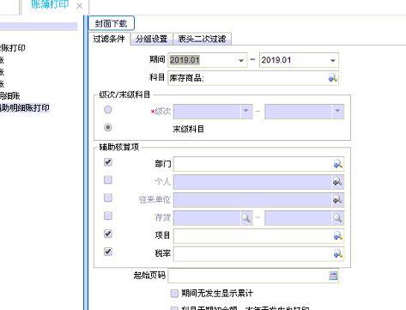
Task: Open lookup icon for 部门 field
Action: click(338, 164)
